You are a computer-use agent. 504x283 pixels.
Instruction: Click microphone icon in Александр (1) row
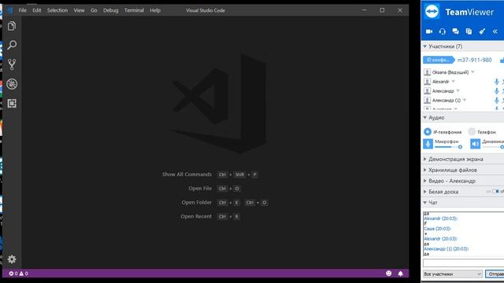click(497, 101)
